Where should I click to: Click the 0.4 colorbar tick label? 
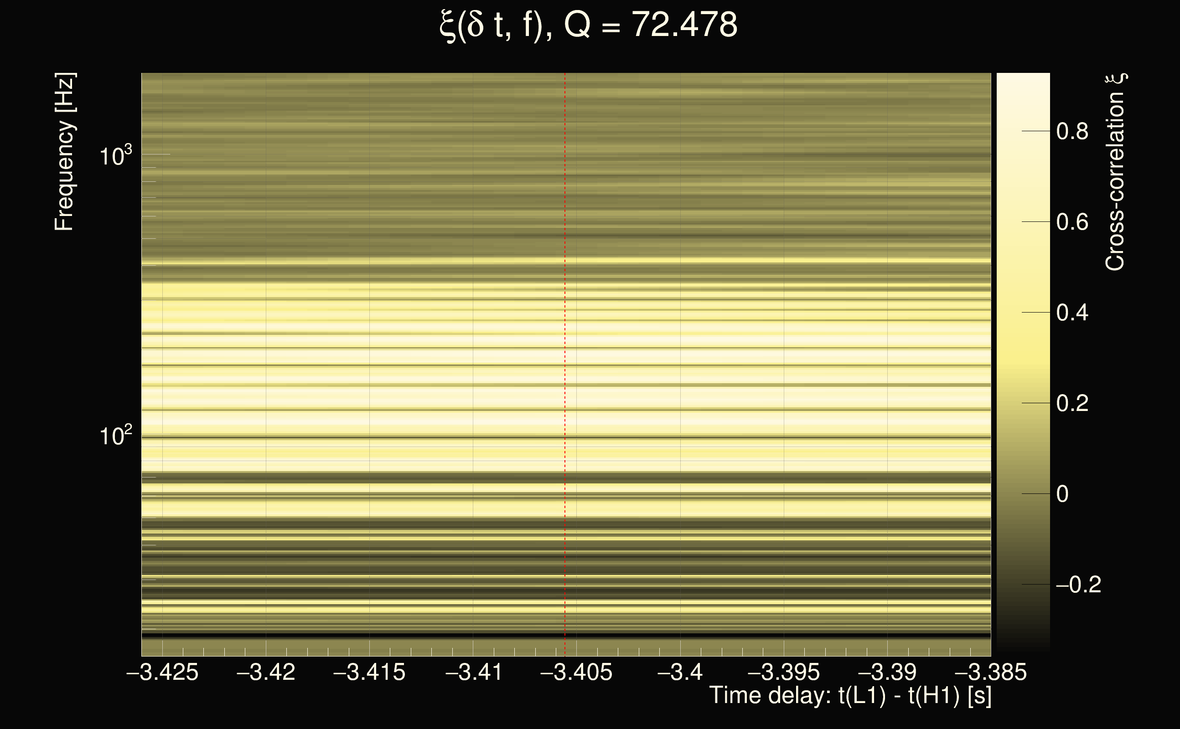click(1072, 313)
